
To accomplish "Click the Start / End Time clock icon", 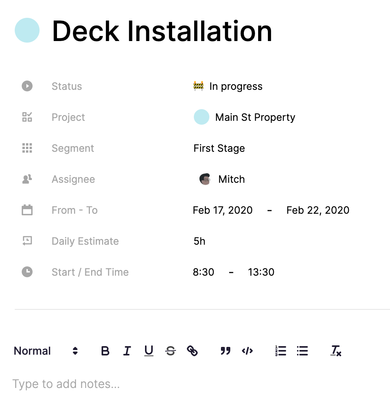I will click(27, 272).
